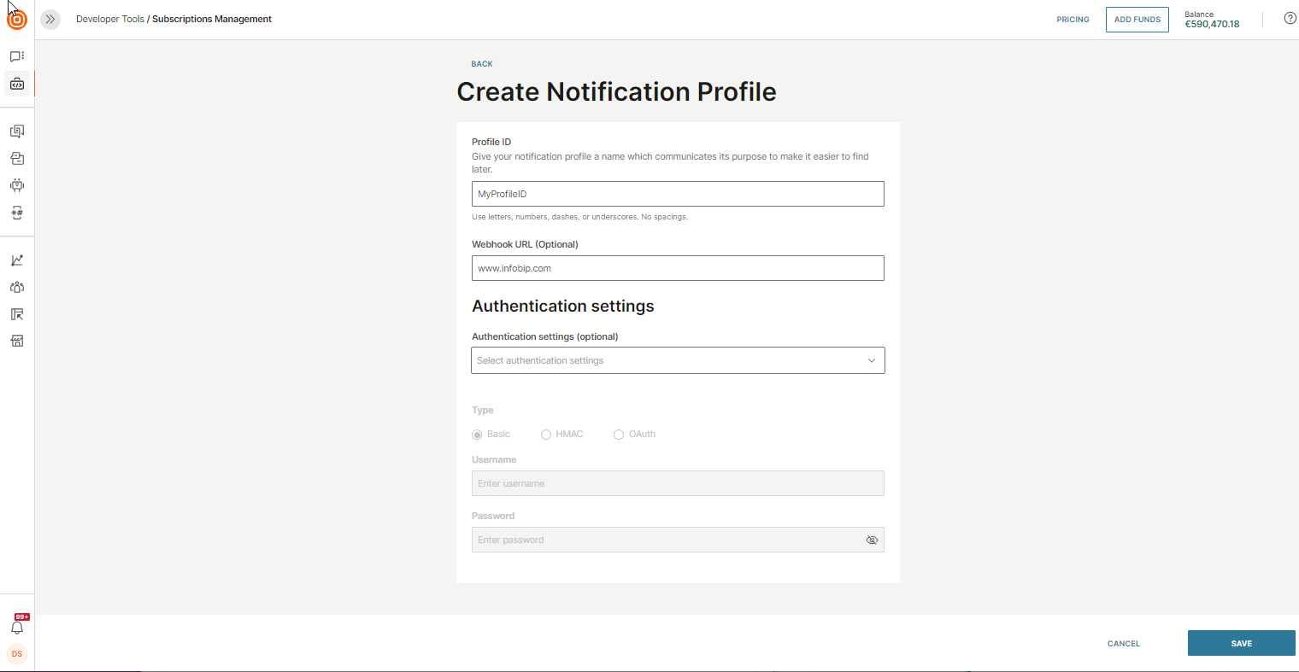This screenshot has height=672, width=1299.
Task: Open the Conversations chat icon in sidebar
Action: [17, 56]
